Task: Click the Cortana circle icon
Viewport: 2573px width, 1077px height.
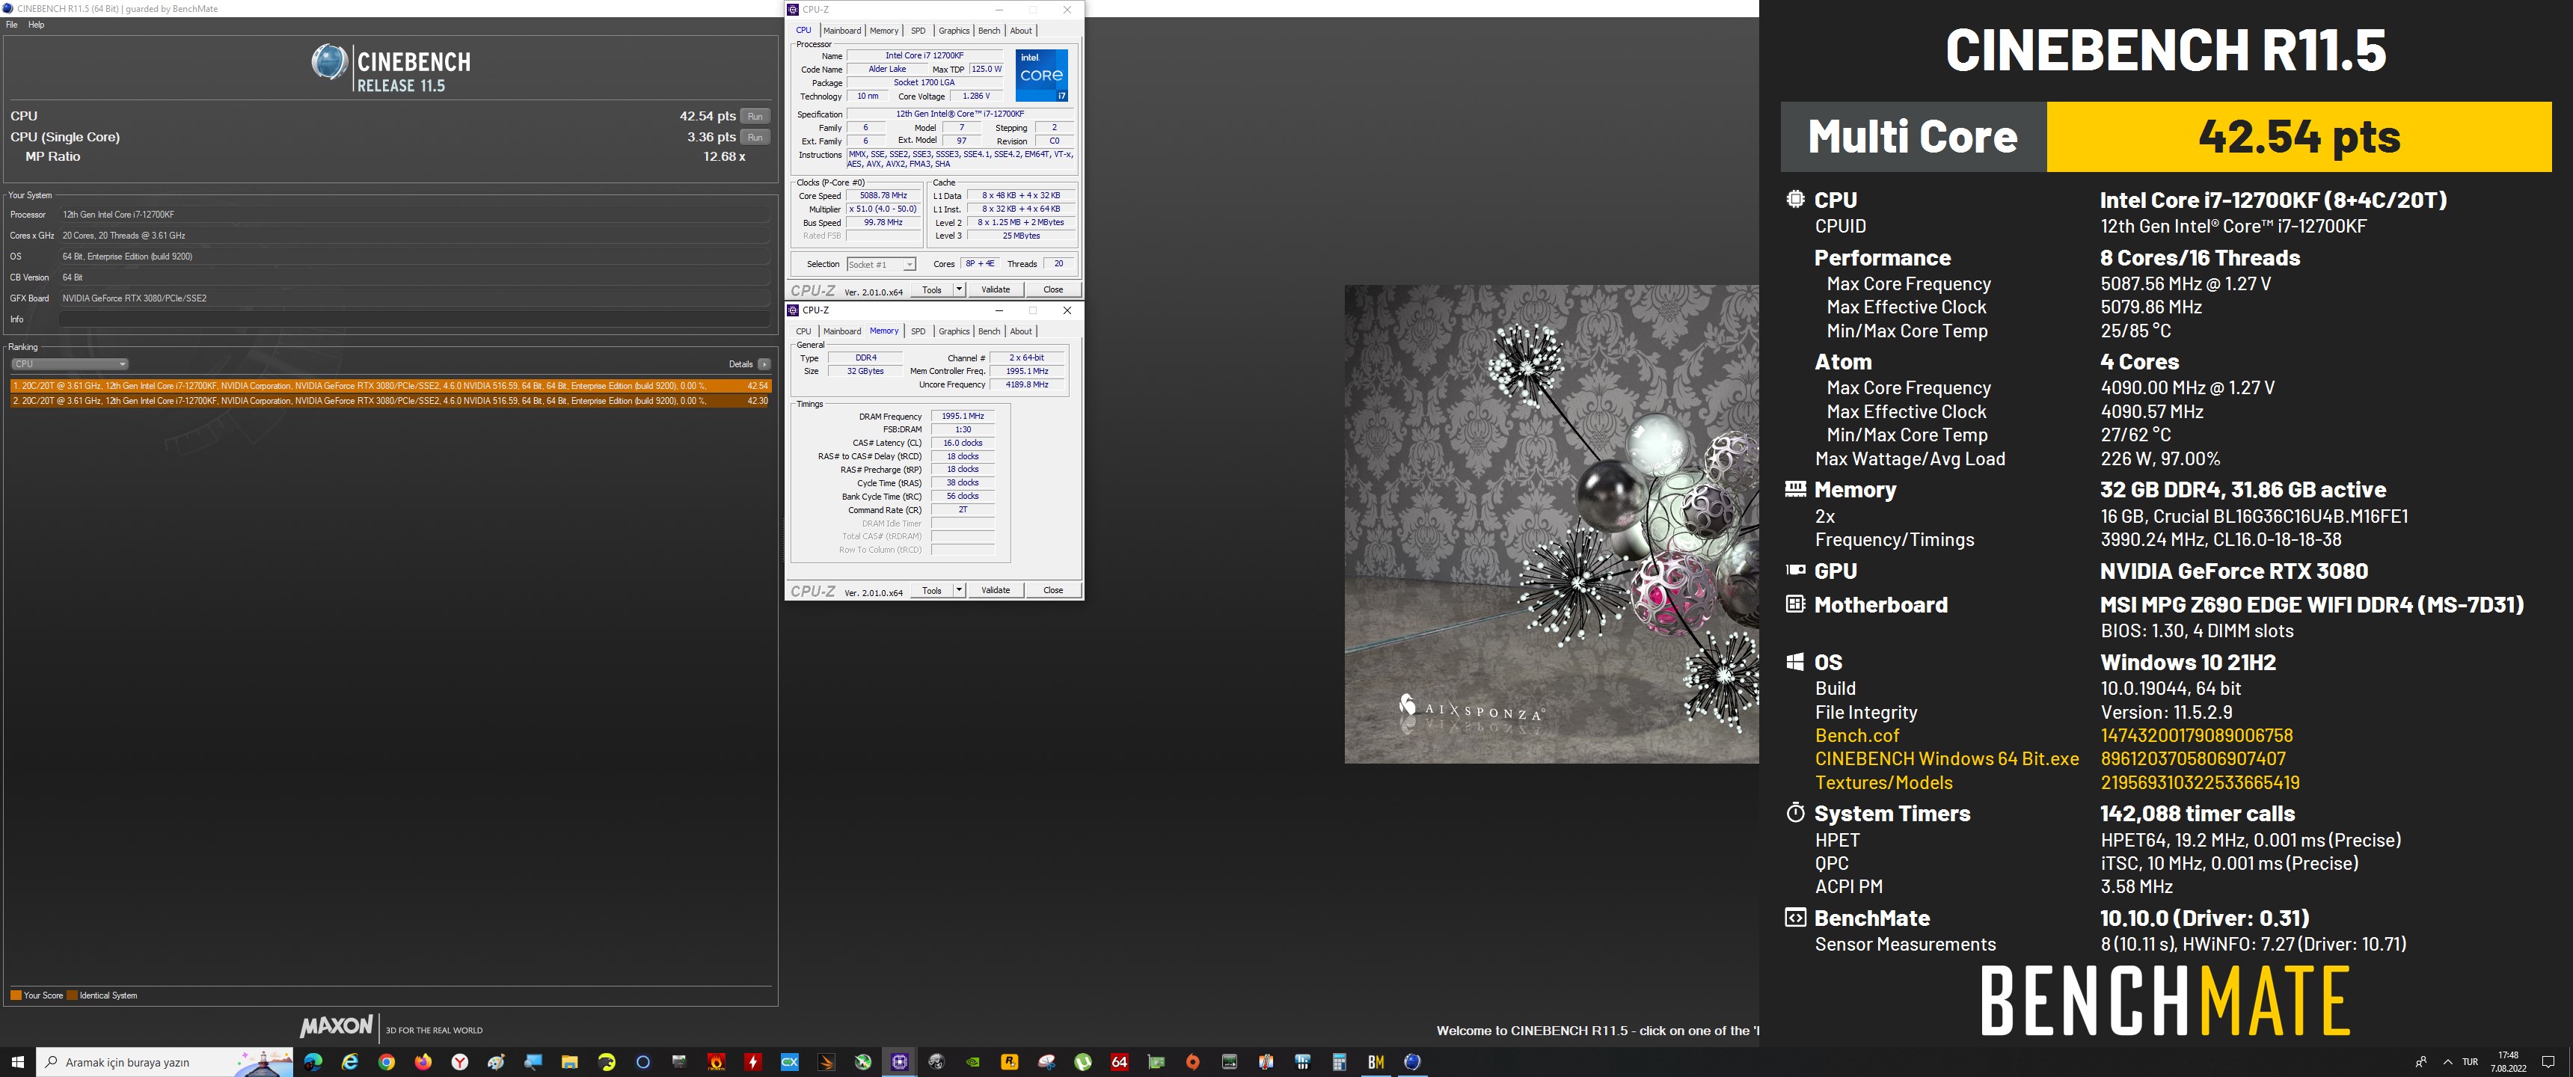Action: coord(643,1062)
